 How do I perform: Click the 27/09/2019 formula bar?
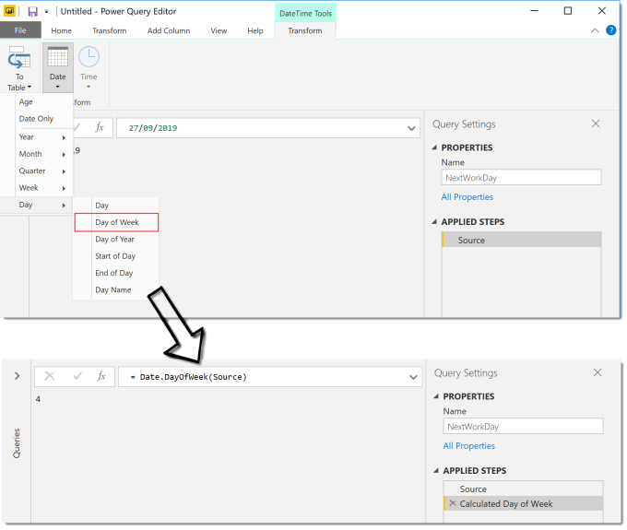click(x=268, y=128)
